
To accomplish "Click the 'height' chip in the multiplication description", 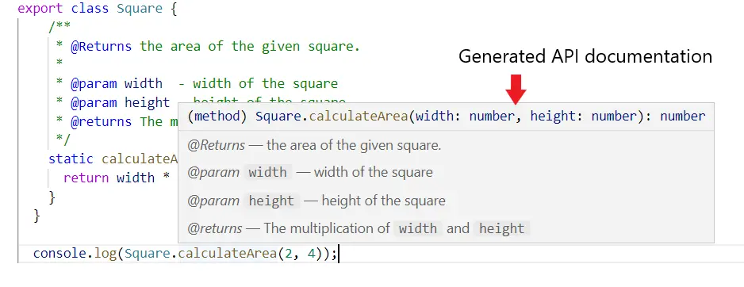I will click(501, 228).
